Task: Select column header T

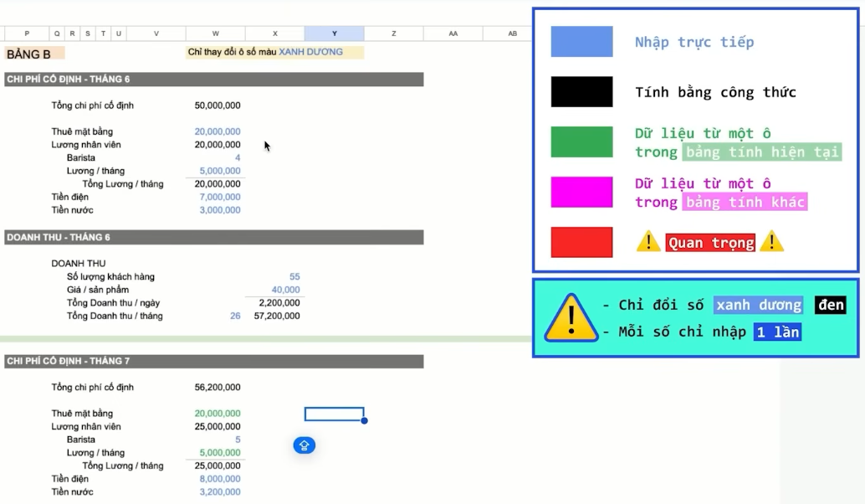Action: tap(103, 33)
